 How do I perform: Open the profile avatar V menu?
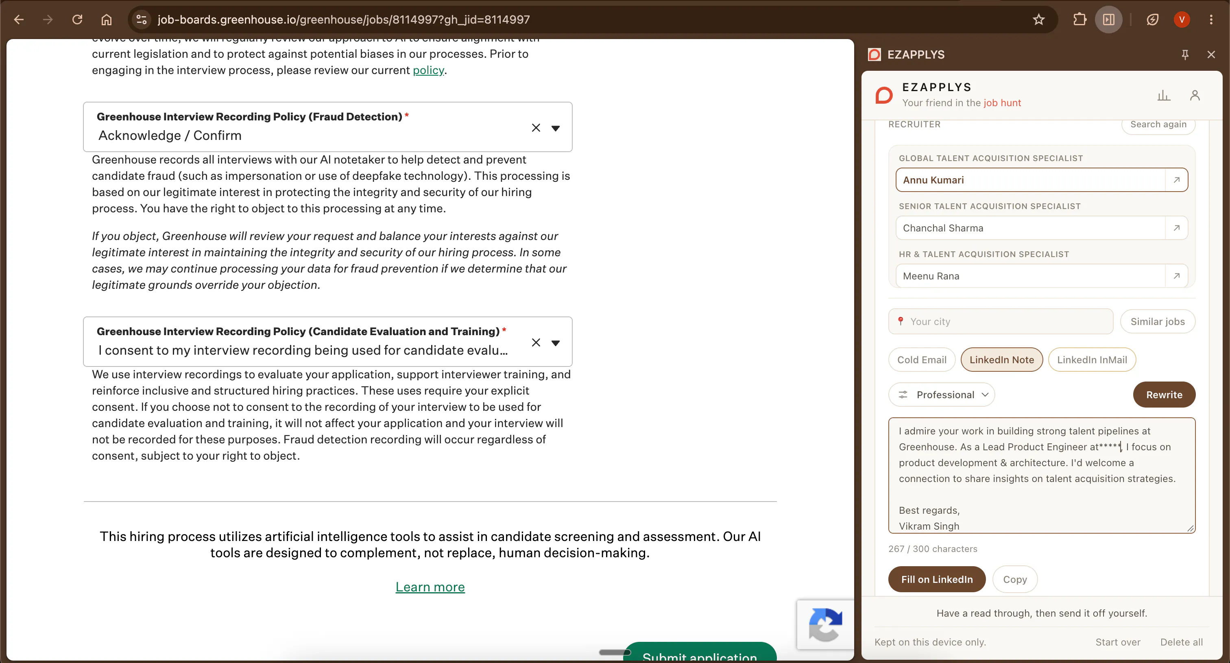click(x=1182, y=20)
